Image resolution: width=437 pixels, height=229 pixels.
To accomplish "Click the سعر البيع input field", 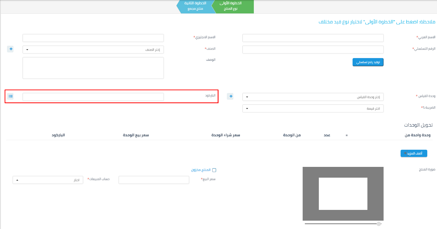I will (x=154, y=180).
